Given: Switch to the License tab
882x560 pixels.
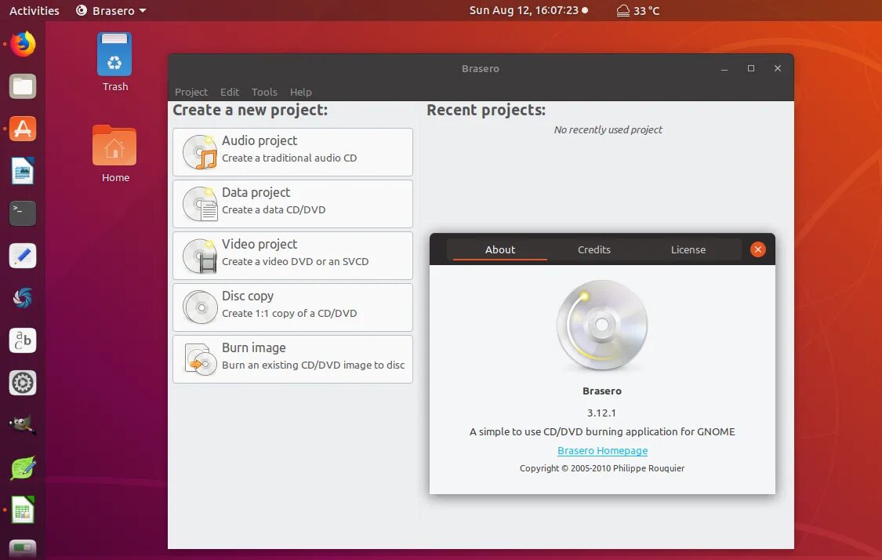Looking at the screenshot, I should coord(688,249).
